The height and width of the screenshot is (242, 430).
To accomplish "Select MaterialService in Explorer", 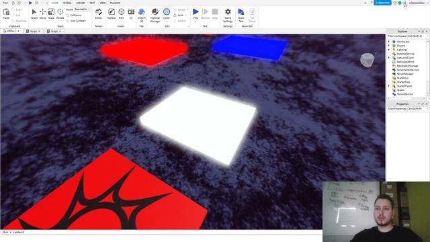I will [405, 54].
